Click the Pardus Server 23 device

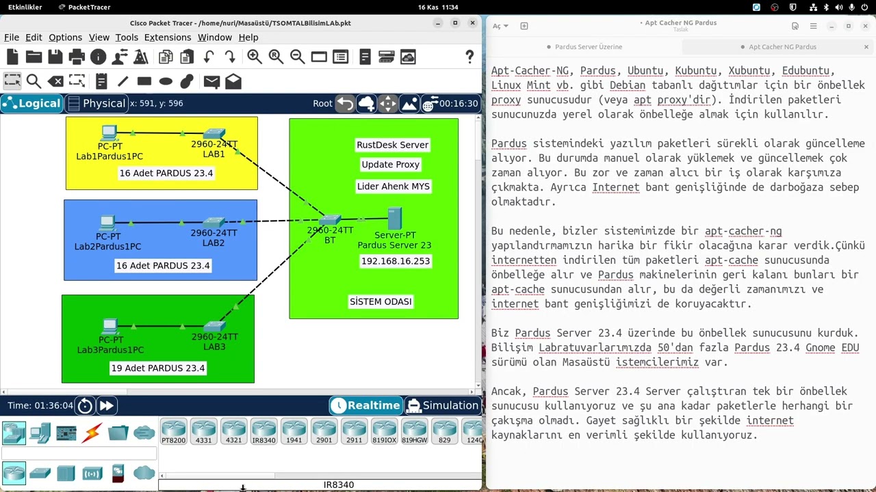click(394, 219)
